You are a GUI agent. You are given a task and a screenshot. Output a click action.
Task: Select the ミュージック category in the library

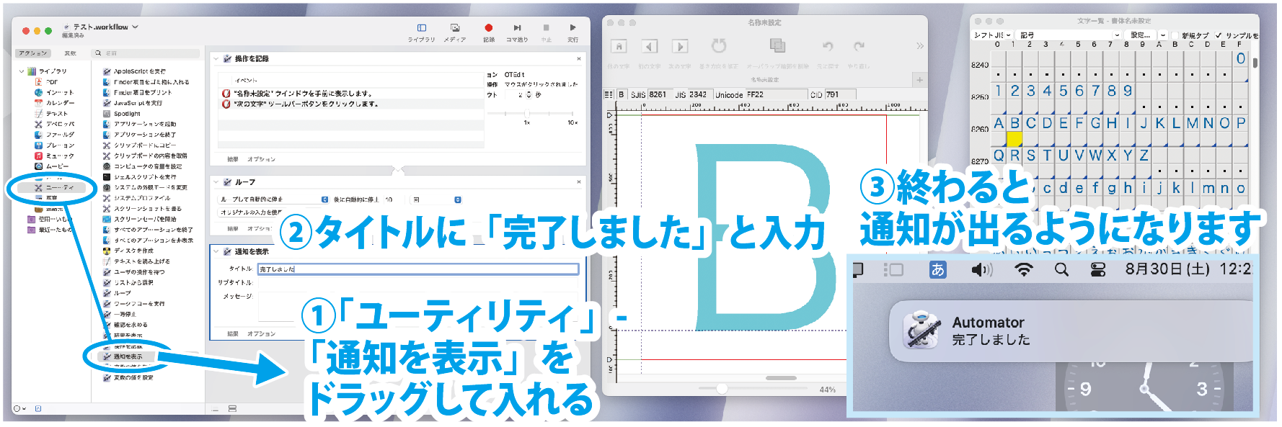coord(55,156)
